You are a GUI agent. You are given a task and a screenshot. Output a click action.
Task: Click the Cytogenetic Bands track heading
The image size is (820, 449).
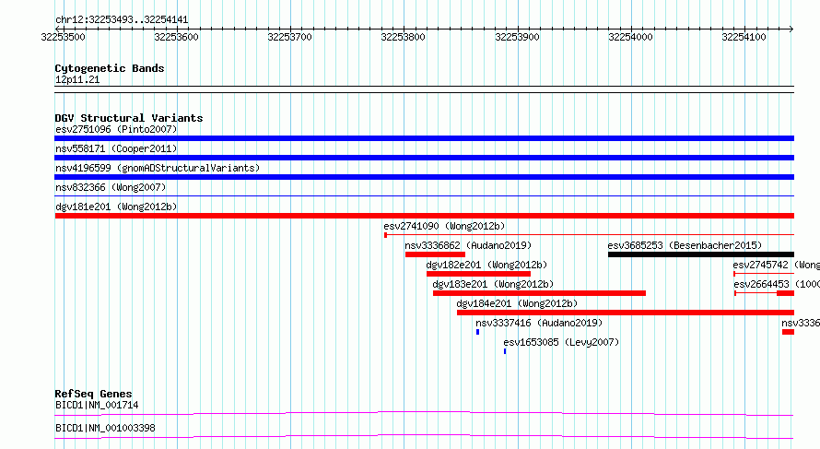(x=110, y=68)
